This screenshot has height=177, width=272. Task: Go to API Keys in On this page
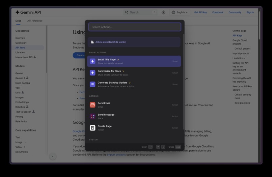pos(237,35)
